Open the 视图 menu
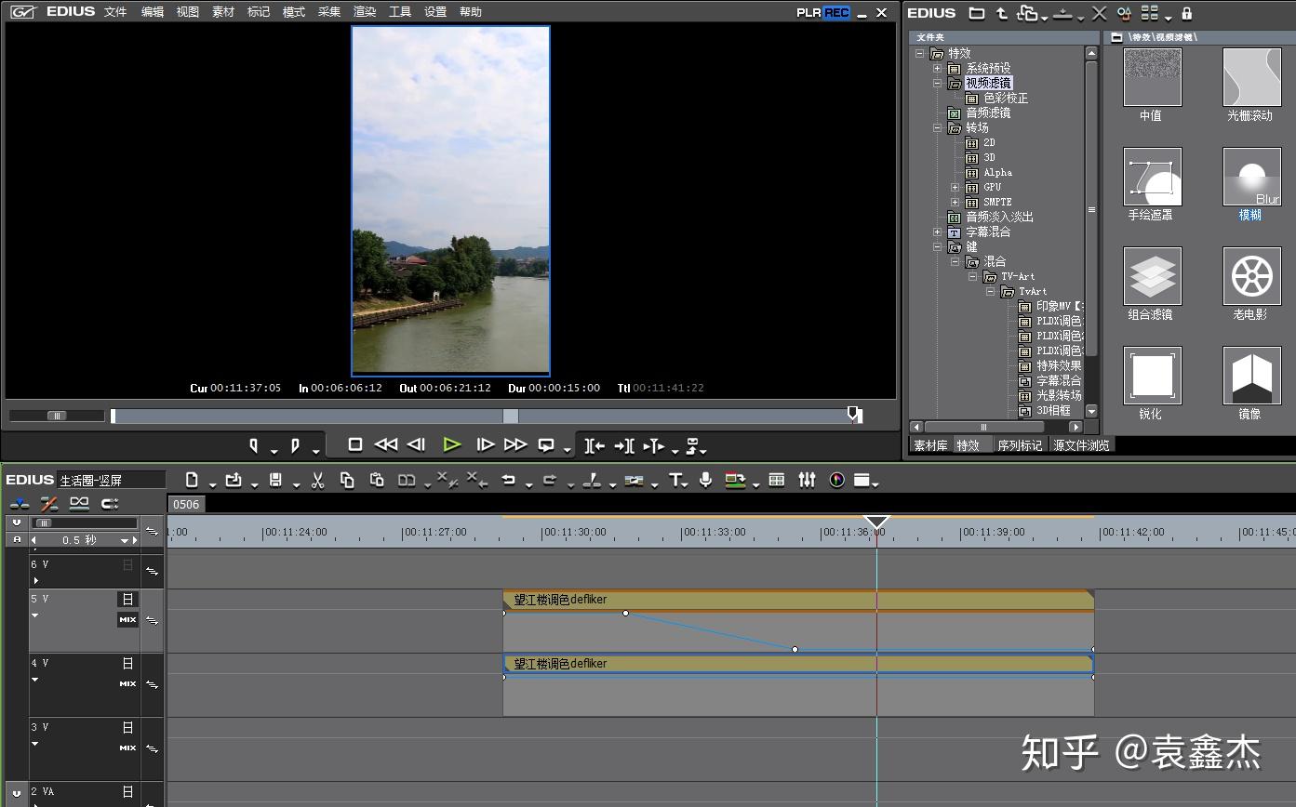 188,12
